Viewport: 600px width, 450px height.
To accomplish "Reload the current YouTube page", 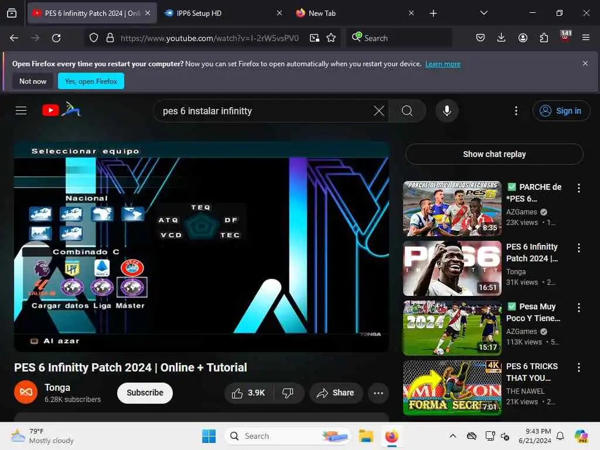I will click(x=56, y=38).
